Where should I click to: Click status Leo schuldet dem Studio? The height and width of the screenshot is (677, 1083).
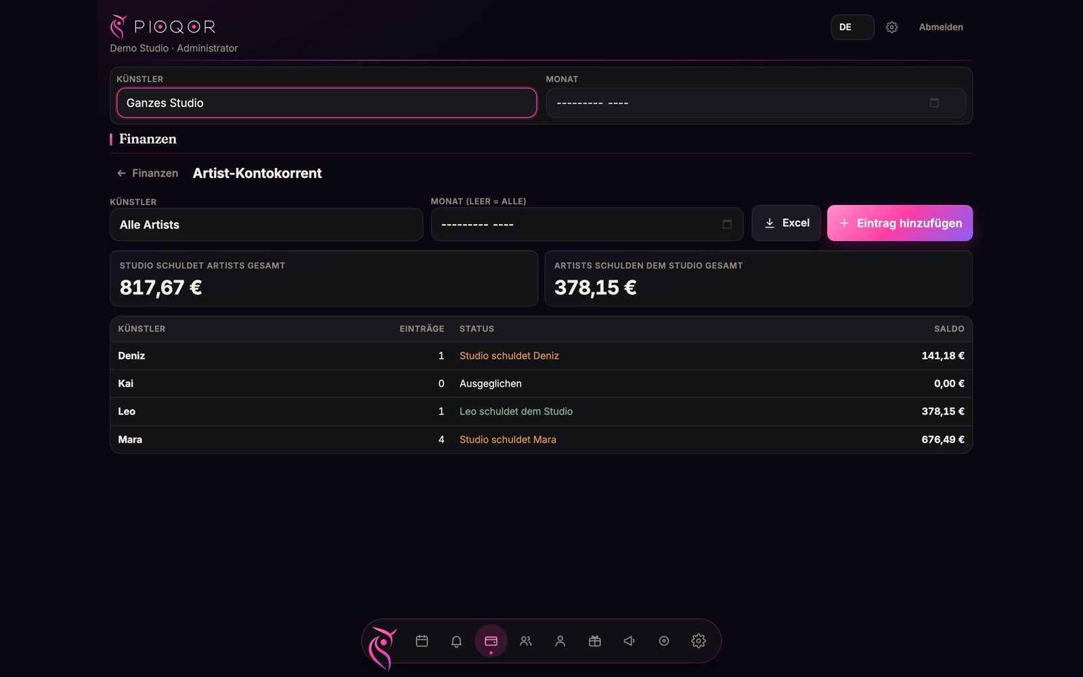(x=516, y=411)
